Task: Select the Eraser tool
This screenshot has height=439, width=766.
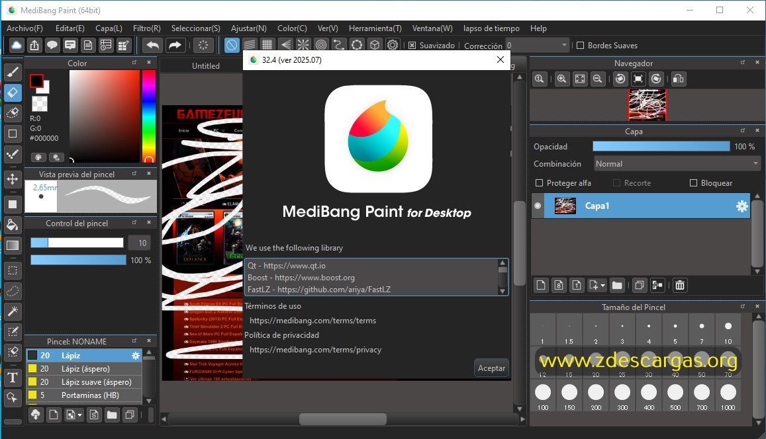Action: (13, 92)
